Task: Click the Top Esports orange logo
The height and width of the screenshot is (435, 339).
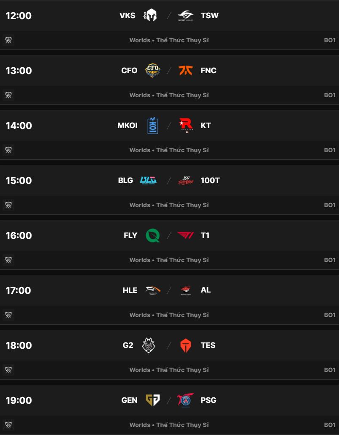Action: tap(185, 345)
